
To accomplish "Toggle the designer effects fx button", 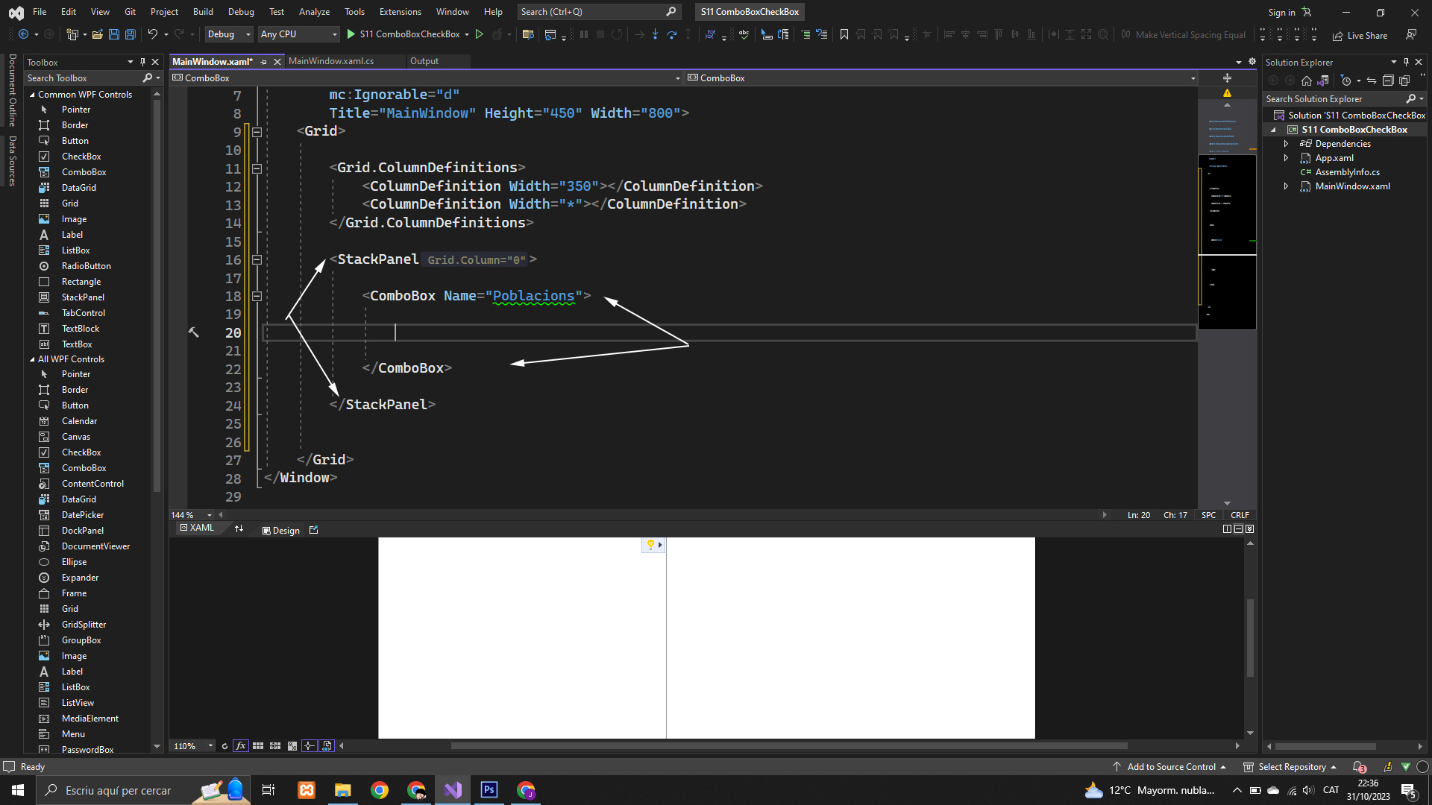I will pos(240,746).
